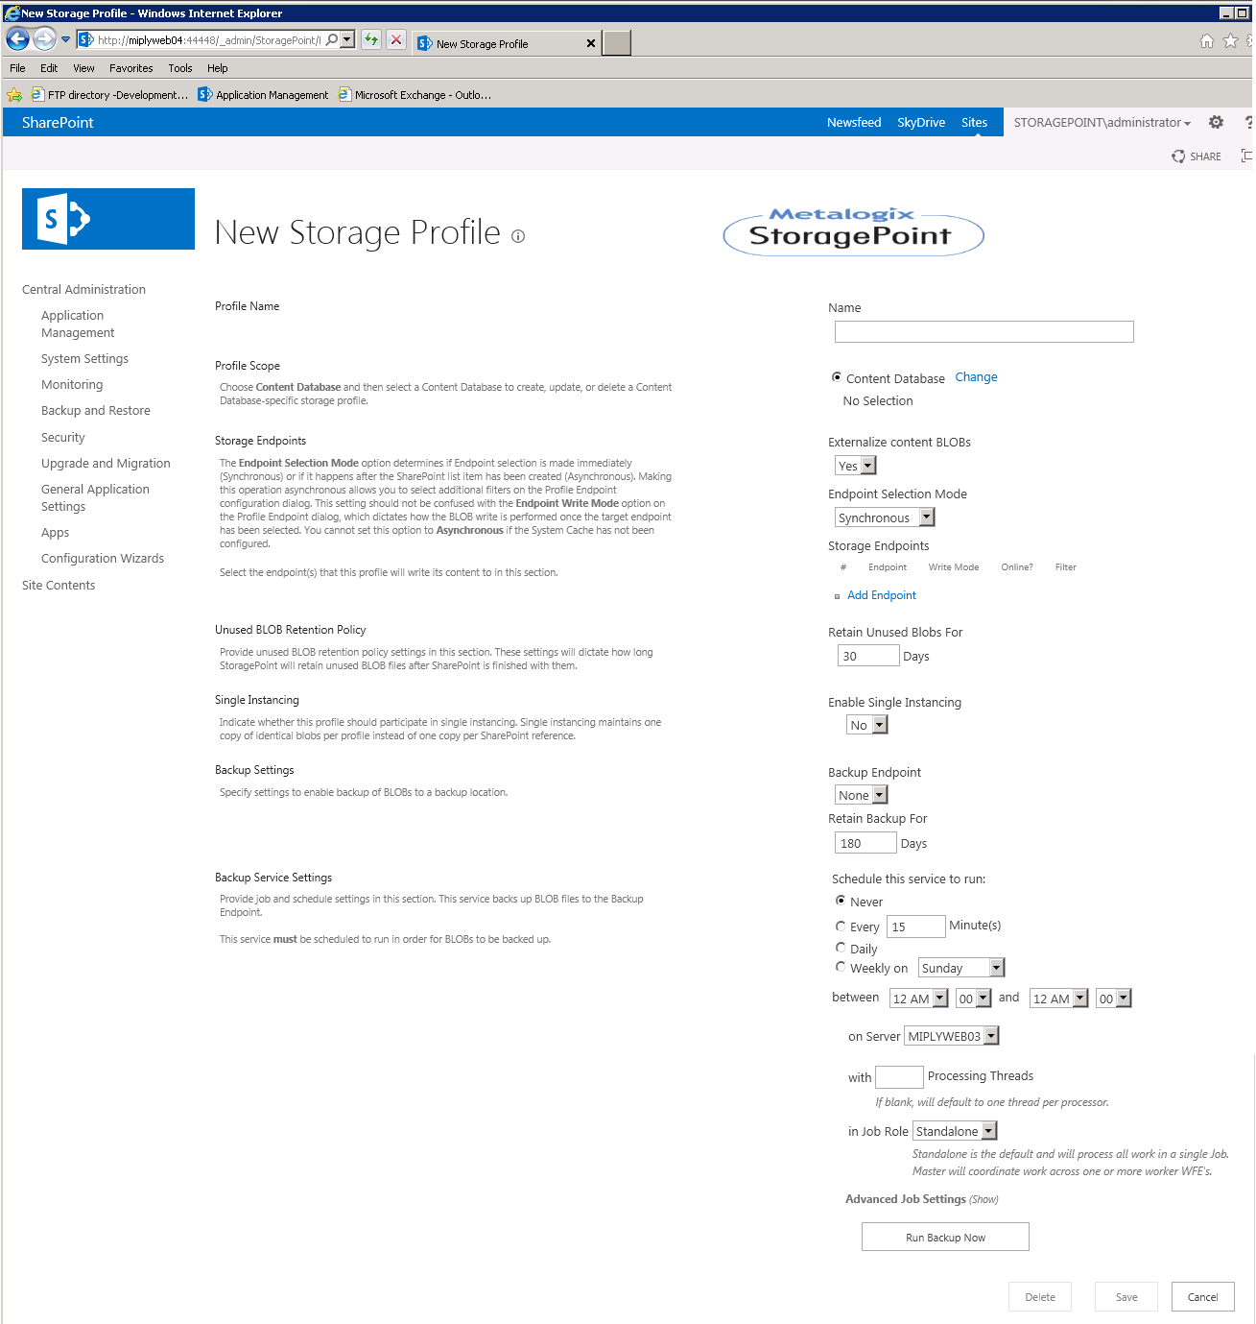1256x1324 pixels.
Task: Open the Externalize content BLOBs dropdown
Action: click(x=856, y=466)
